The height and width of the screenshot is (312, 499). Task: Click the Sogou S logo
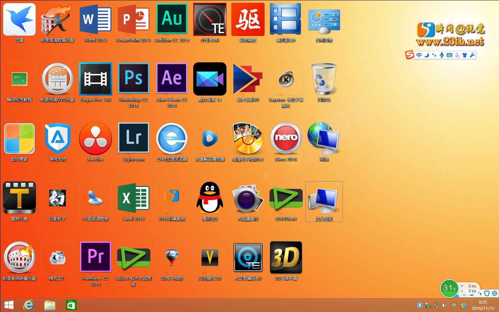pos(410,55)
